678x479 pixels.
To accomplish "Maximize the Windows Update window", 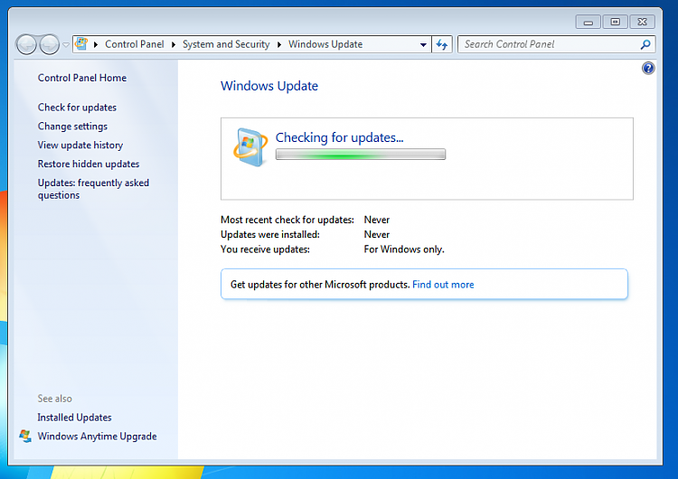I will (615, 22).
